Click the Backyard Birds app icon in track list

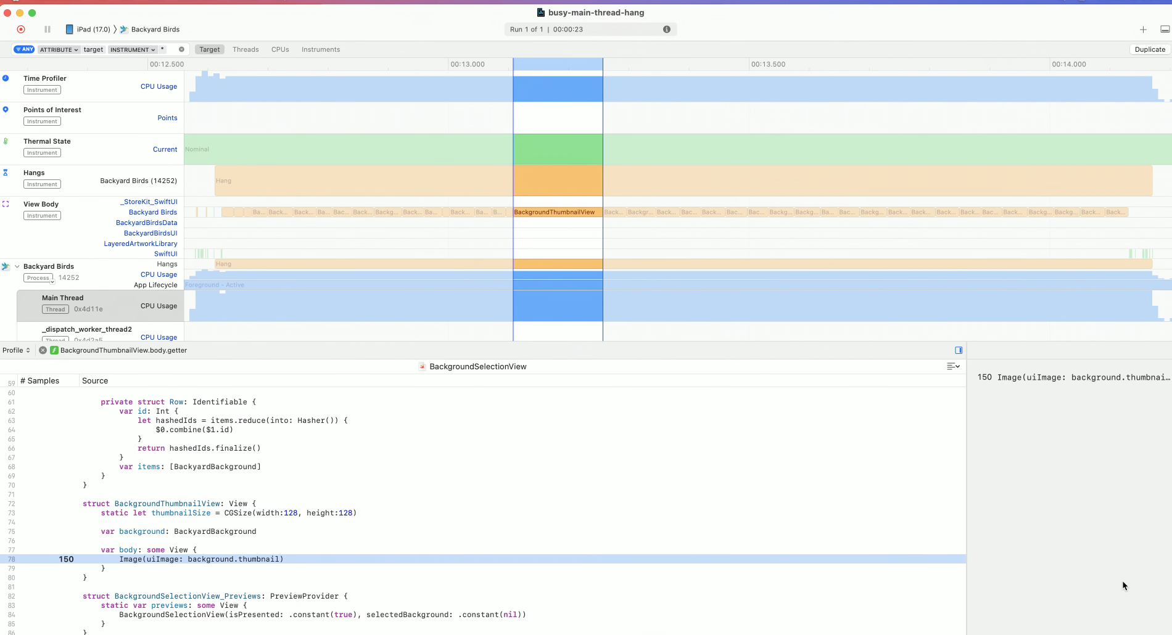pos(6,266)
